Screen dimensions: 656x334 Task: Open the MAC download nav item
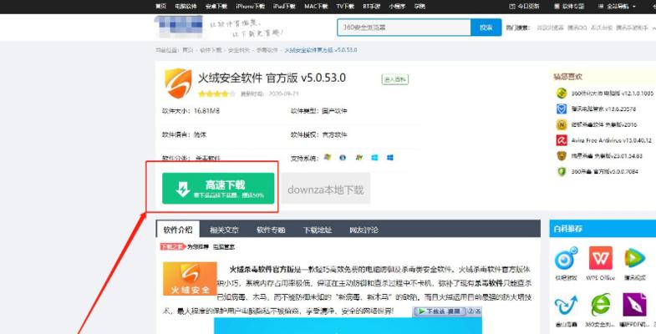click(316, 7)
